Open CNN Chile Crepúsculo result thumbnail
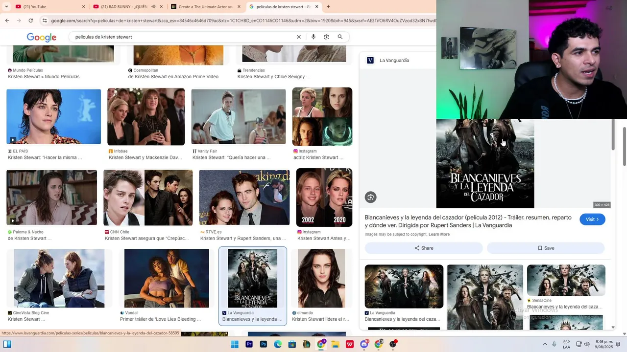 pos(148,198)
